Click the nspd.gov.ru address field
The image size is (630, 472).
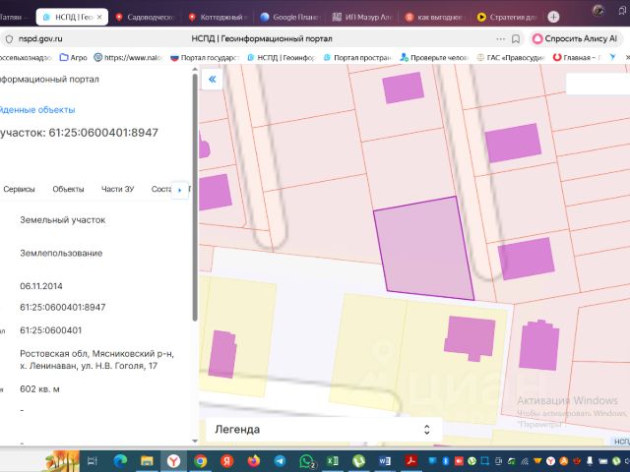pos(40,39)
